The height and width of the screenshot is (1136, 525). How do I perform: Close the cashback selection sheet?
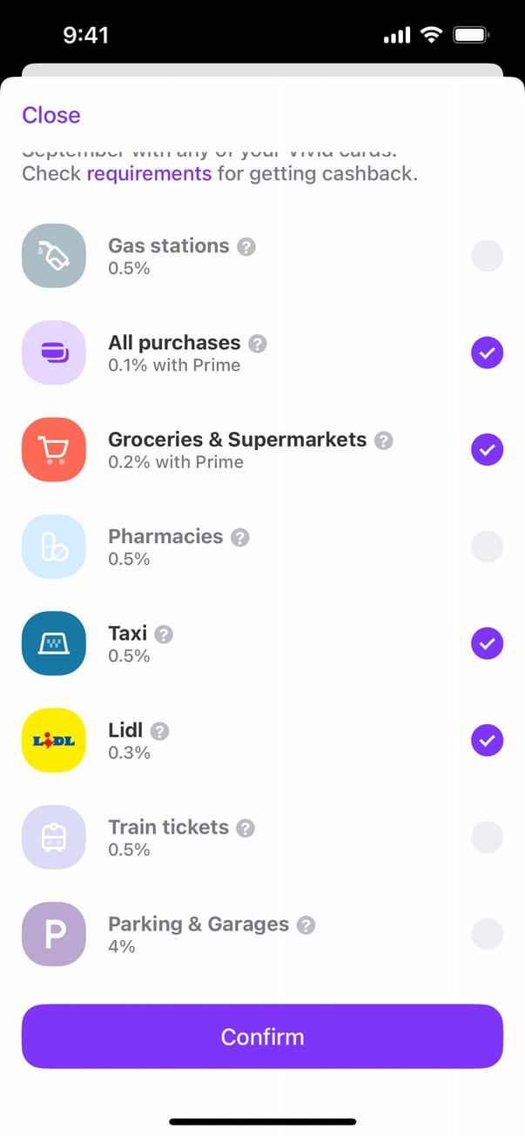(51, 115)
